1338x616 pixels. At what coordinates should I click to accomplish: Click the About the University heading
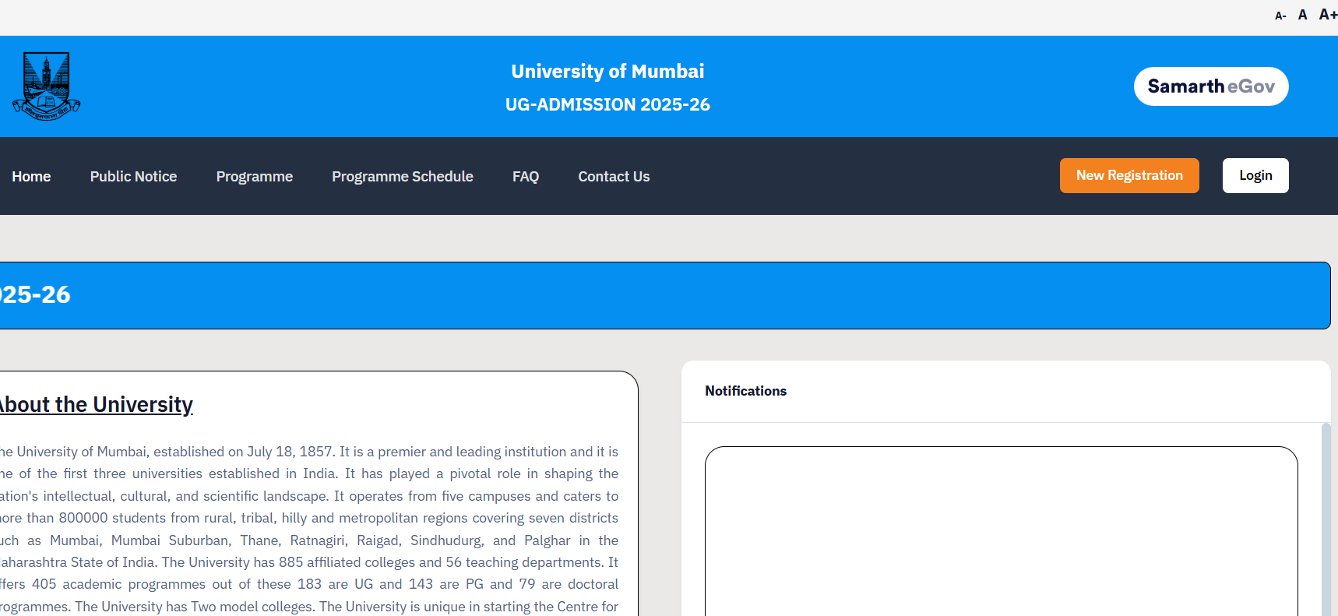click(96, 405)
